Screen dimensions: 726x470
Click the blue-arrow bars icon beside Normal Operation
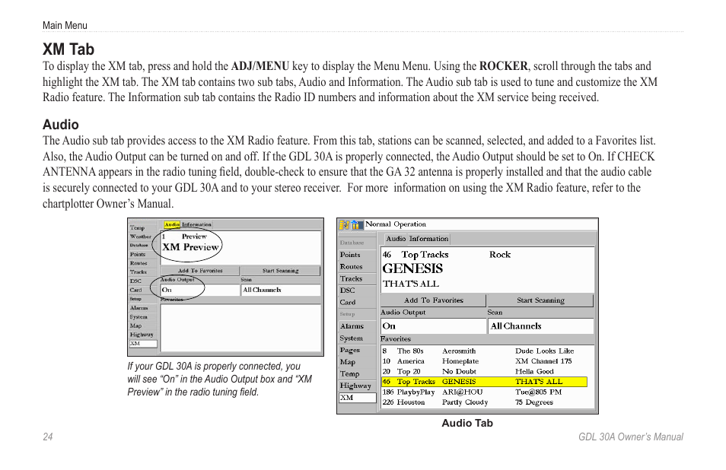point(356,225)
